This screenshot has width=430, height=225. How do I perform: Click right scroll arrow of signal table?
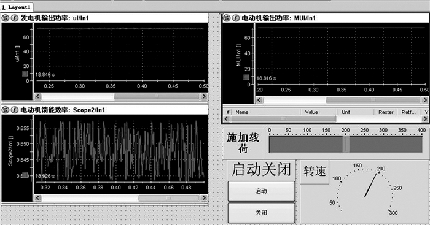(425, 119)
